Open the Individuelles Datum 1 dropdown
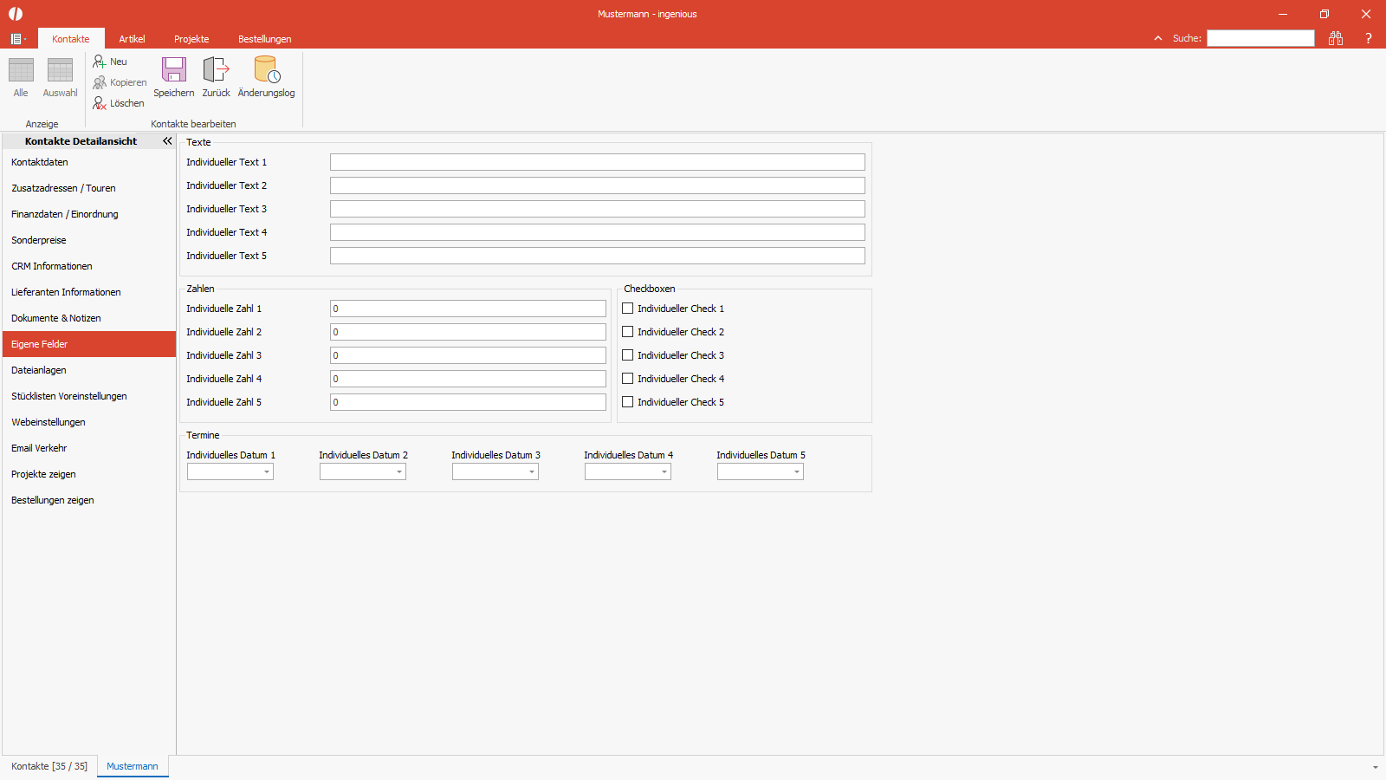This screenshot has height=780, width=1386. click(267, 472)
